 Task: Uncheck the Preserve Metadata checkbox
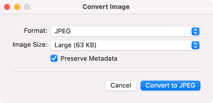pyautogui.click(x=54, y=59)
